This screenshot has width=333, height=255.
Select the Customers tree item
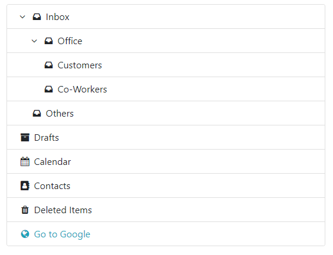[x=166, y=65]
